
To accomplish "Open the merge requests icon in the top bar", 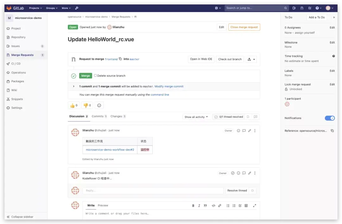I will point(302,8).
